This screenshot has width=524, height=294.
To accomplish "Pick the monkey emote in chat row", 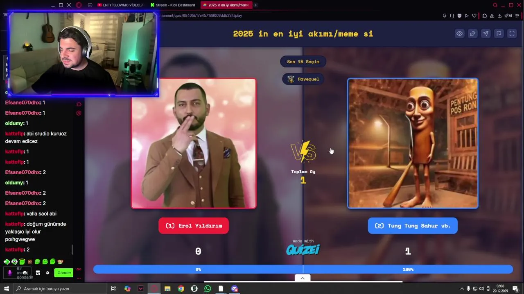I will click(x=60, y=262).
